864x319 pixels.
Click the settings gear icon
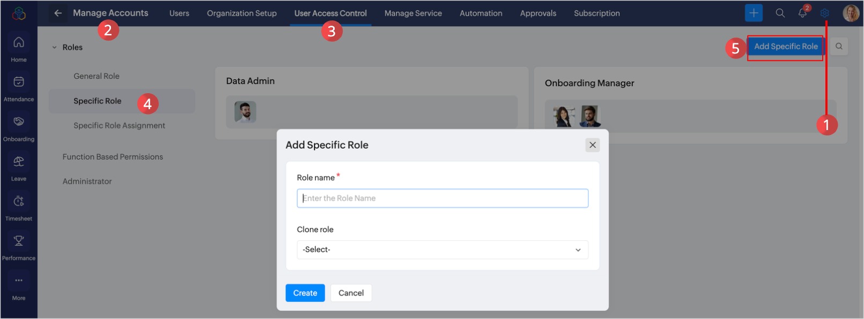(x=825, y=13)
